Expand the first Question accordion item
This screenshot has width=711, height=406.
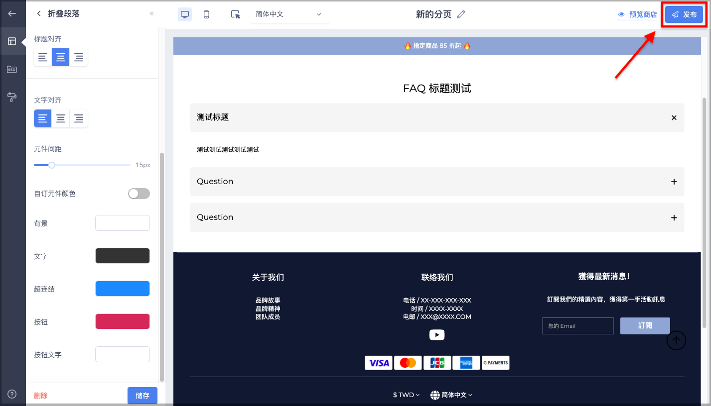437,182
